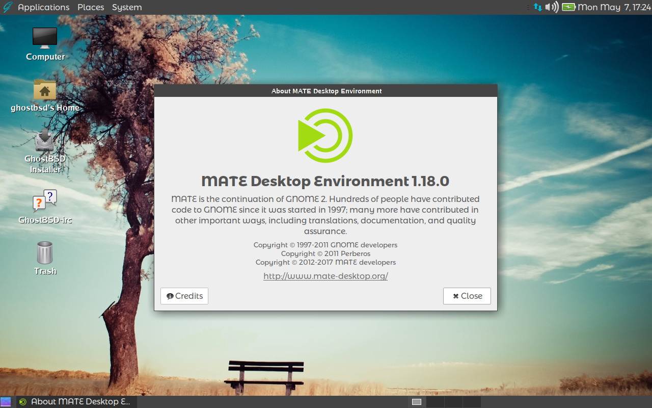Click the Copyright 2011 Perberos line
Screen dimensions: 652x408
click(x=325, y=253)
